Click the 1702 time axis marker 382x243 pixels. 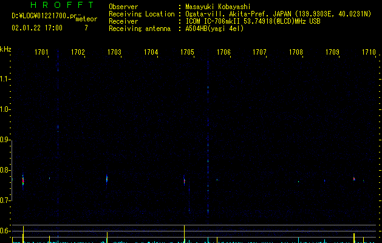[78, 52]
